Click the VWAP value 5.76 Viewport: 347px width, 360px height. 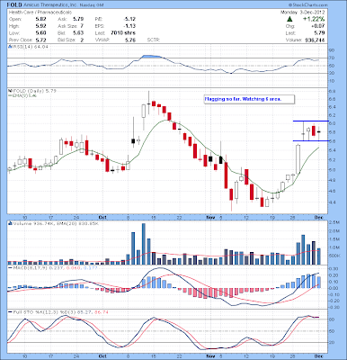tap(130, 40)
